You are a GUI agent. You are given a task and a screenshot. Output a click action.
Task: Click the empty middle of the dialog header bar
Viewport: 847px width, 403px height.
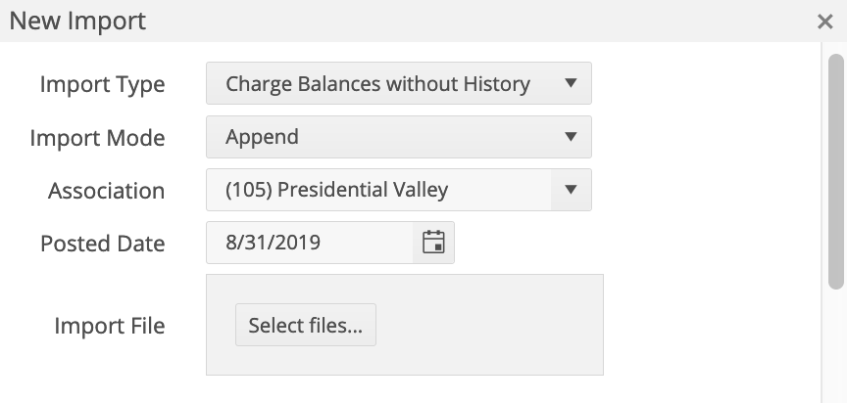[441, 21]
